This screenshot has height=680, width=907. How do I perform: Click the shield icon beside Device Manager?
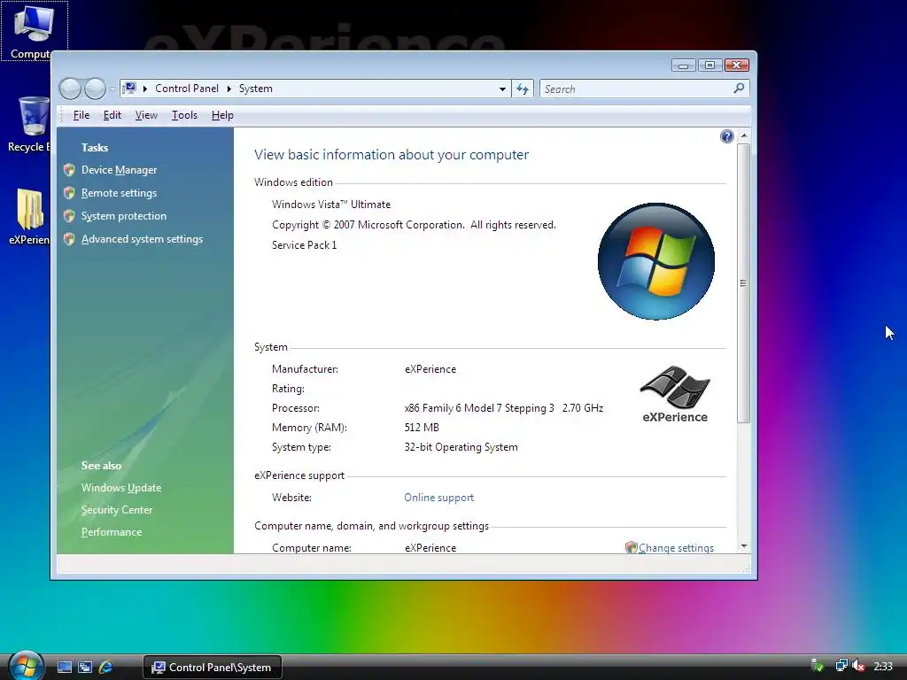click(69, 169)
